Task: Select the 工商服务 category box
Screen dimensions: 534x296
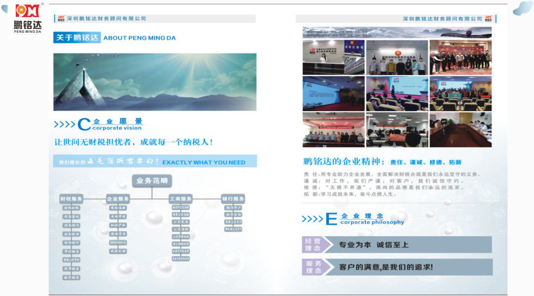Action: [x=180, y=199]
